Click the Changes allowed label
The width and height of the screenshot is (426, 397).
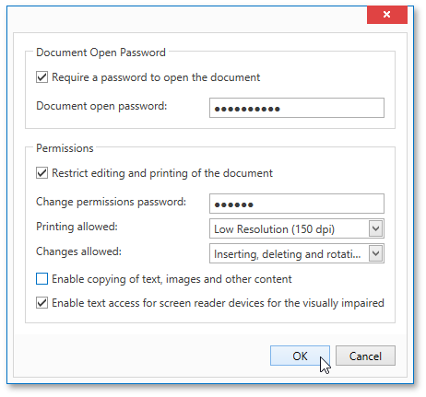pos(78,251)
